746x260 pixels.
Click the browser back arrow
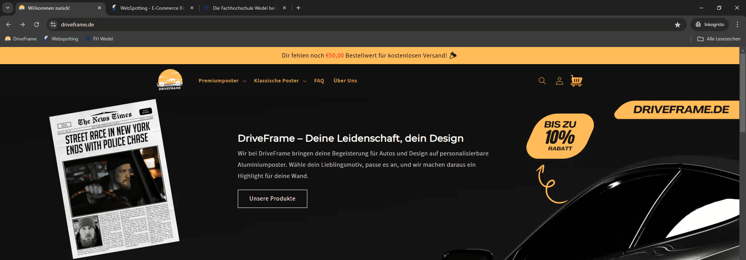[x=9, y=24]
